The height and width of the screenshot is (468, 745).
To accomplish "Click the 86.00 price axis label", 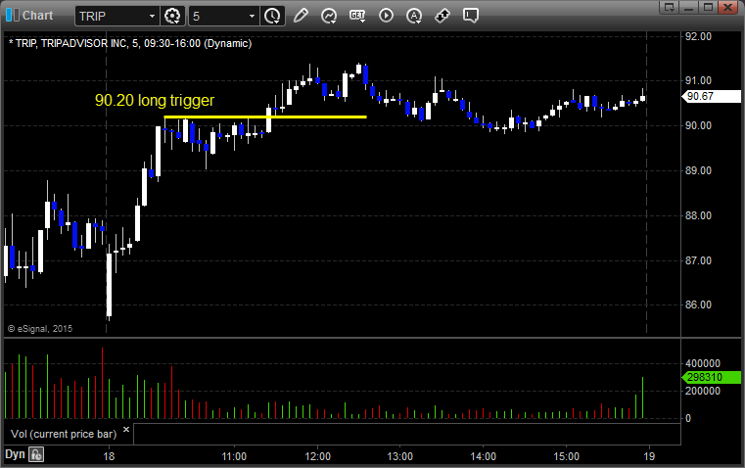I will point(698,305).
